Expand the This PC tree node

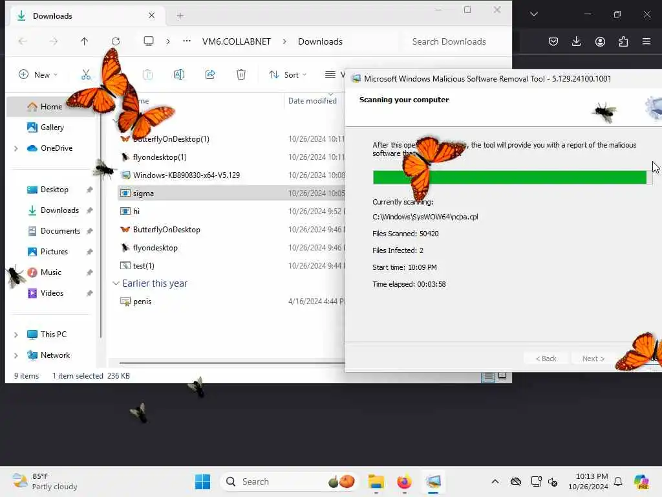pyautogui.click(x=16, y=335)
